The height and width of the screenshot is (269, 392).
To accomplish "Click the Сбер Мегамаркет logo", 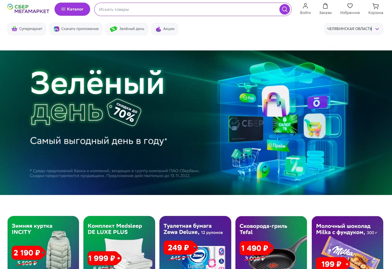I will click(x=28, y=9).
